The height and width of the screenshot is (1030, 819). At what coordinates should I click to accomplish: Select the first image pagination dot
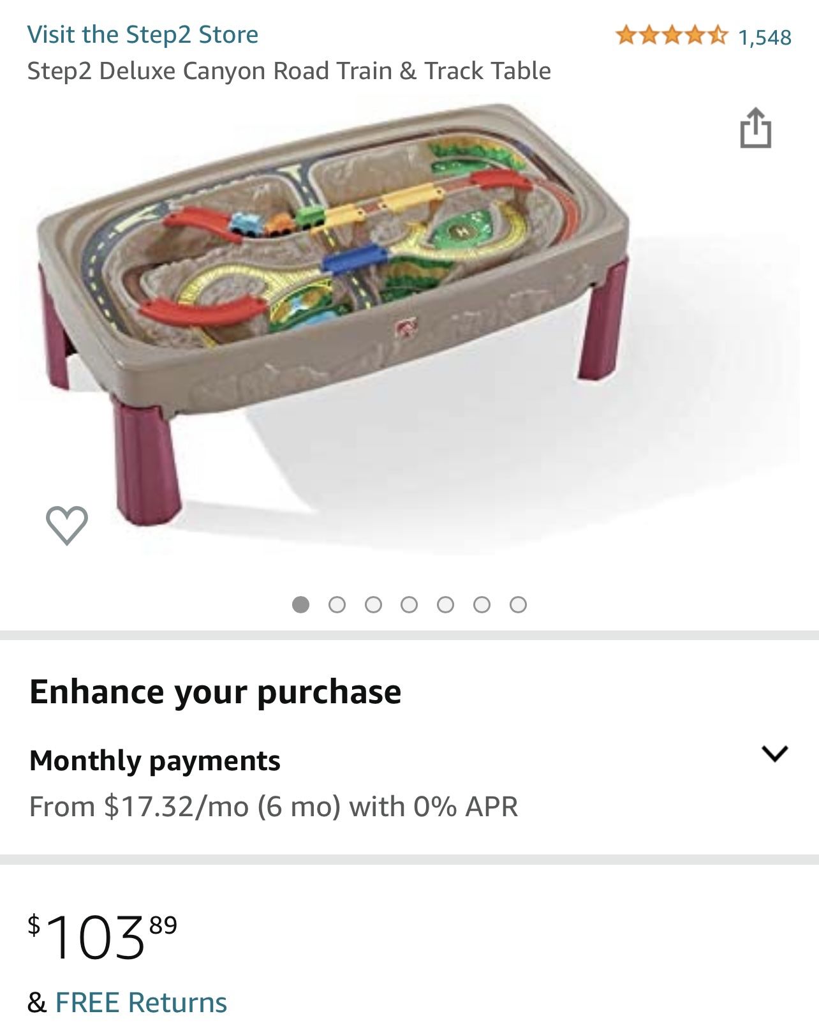click(x=300, y=604)
